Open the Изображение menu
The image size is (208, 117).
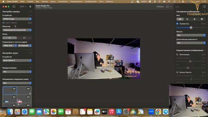tap(91, 1)
